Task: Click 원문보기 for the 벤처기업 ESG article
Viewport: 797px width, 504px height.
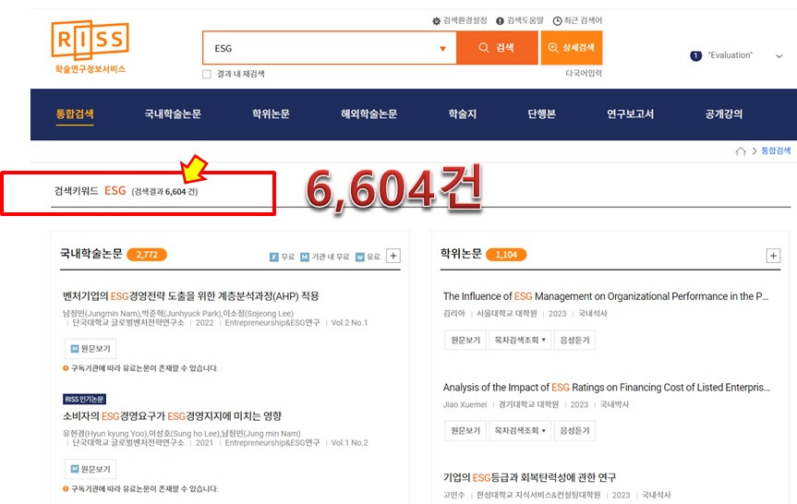Action: (91, 349)
